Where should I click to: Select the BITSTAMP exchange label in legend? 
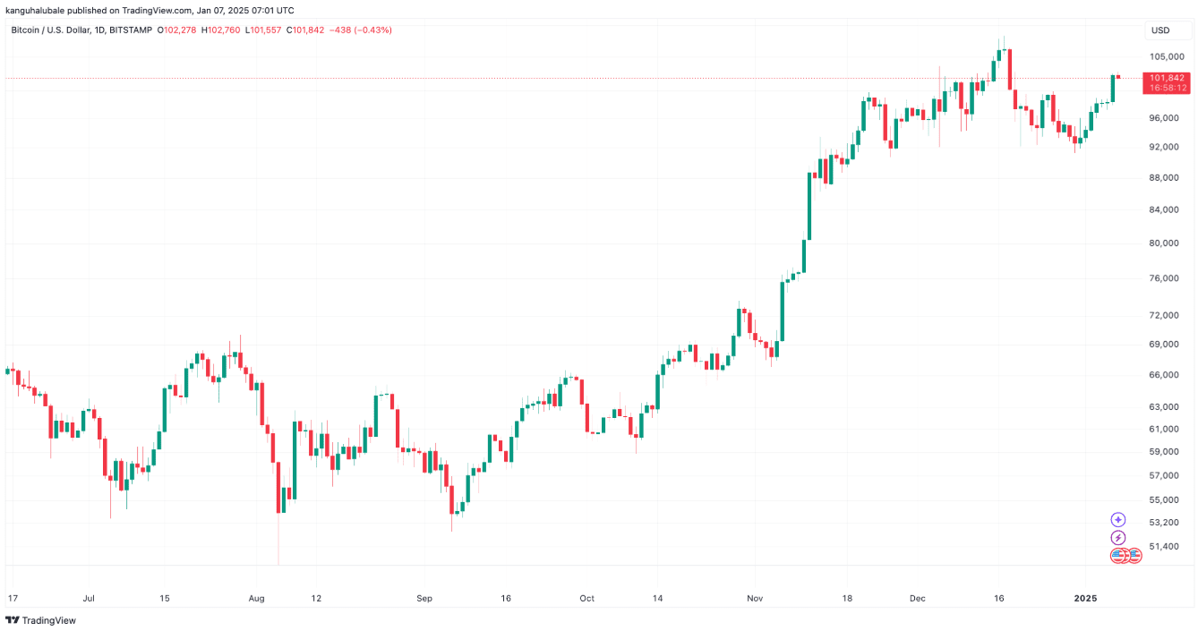coord(132,30)
